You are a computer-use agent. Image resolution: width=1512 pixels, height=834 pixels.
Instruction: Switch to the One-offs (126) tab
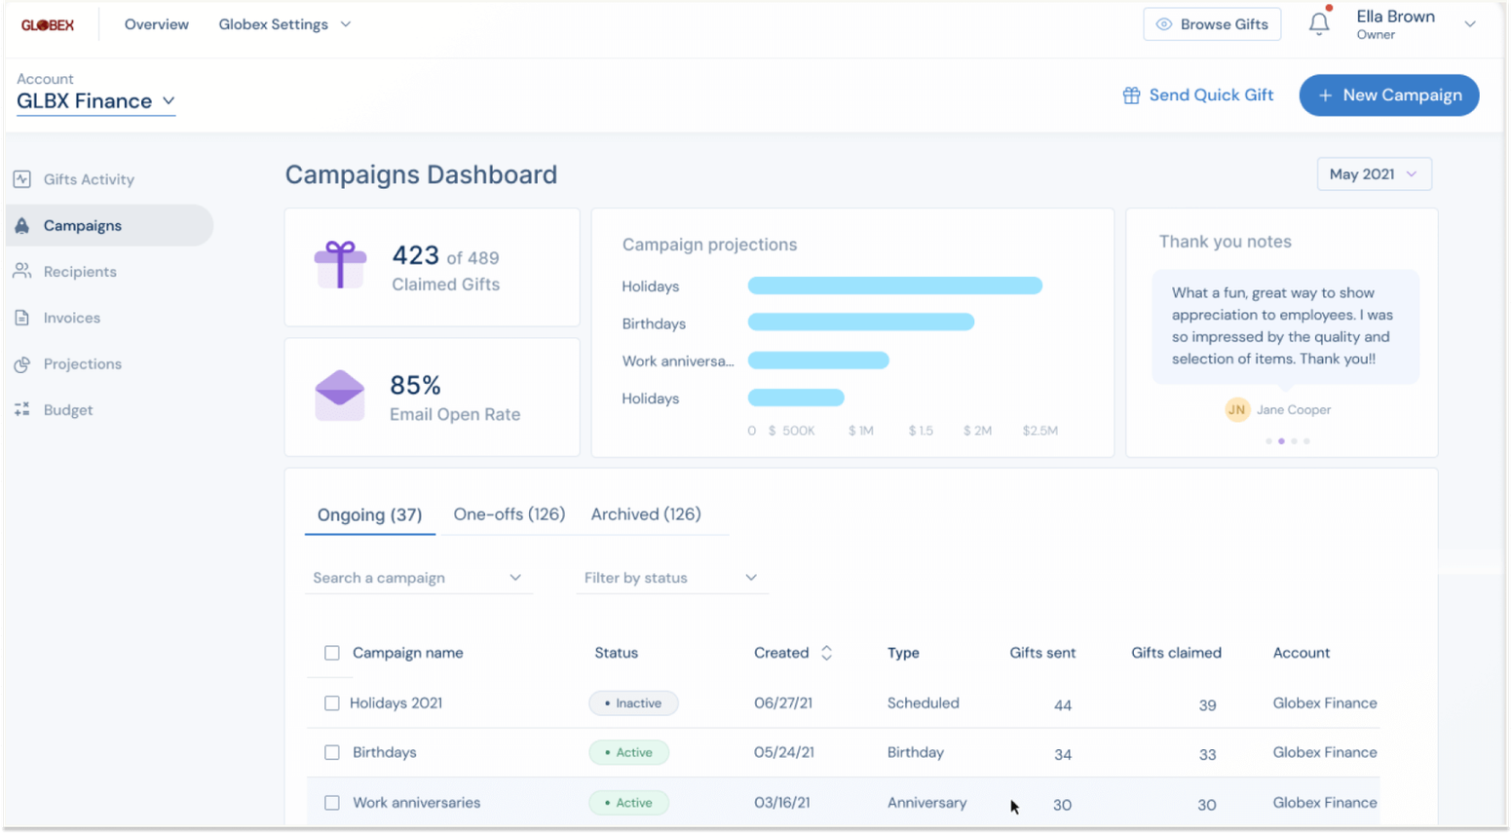point(509,514)
